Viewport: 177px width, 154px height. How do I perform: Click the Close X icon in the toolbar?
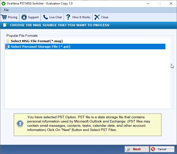tap(97, 17)
